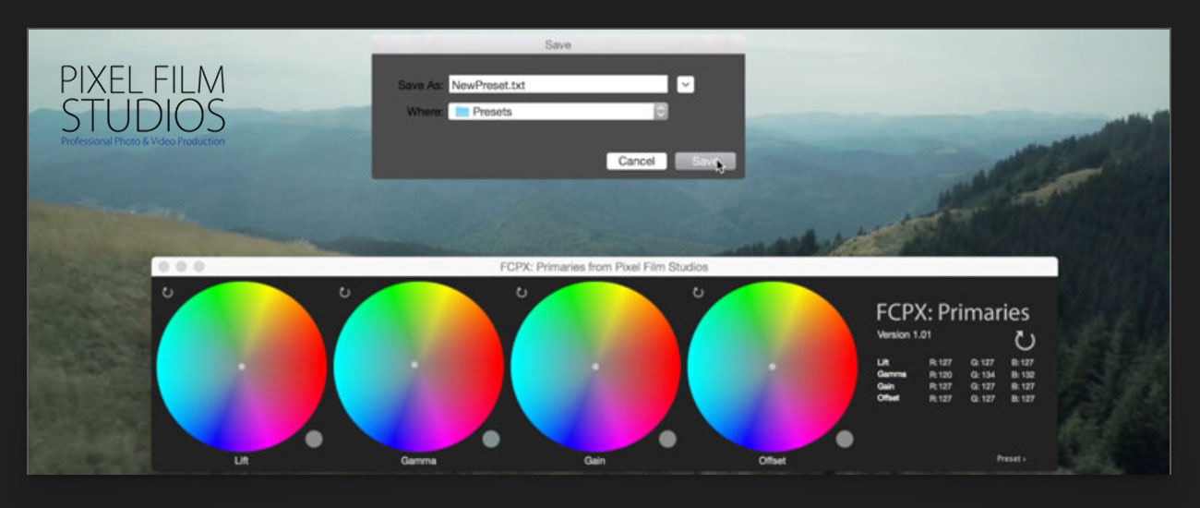Click the Version 1.01 text
The height and width of the screenshot is (508, 1200).
tap(905, 333)
